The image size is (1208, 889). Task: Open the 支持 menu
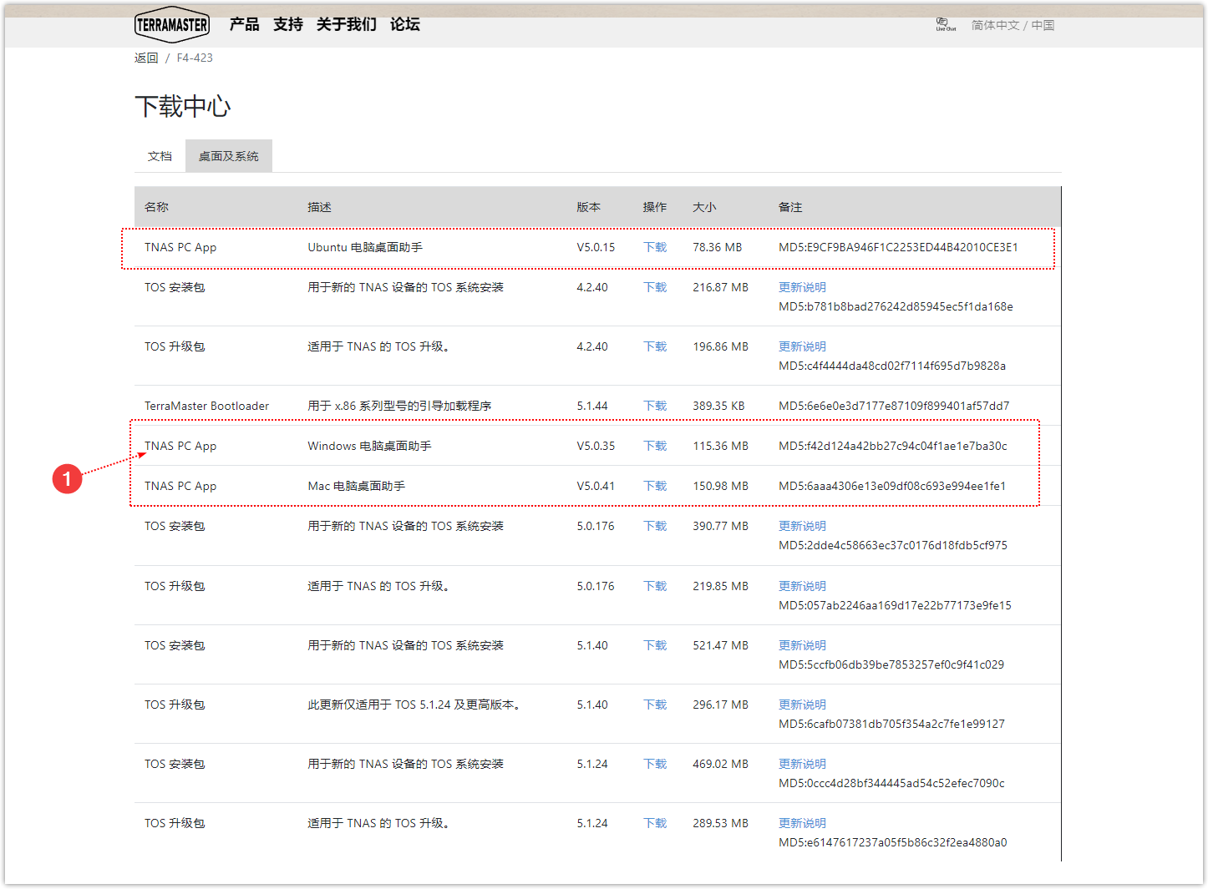click(287, 24)
